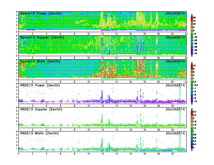This screenshot has height=165, width=214.
Task: Click the red segment of the middle colorbar
Action: pos(192,67)
